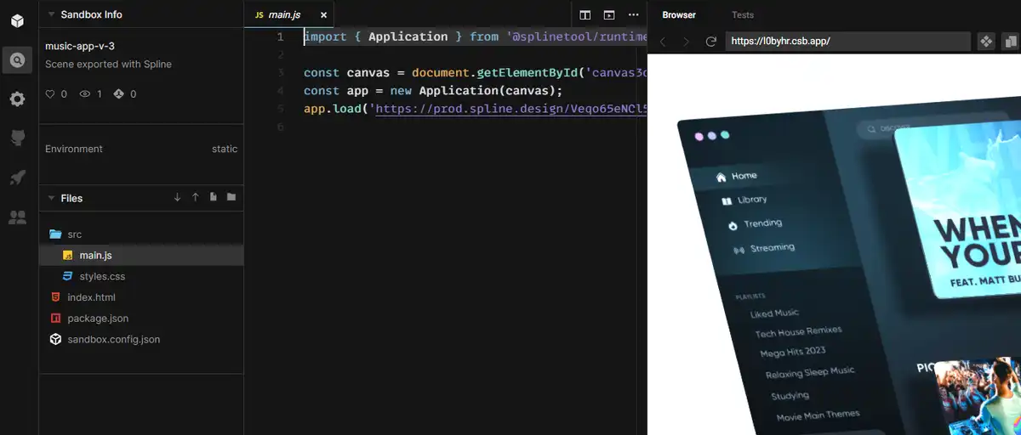This screenshot has width=1021, height=435.
Task: Place cursor on code line 3
Action: [x=475, y=73]
